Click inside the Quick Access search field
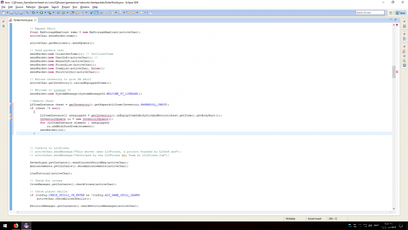The height and width of the screenshot is (230, 408). pyautogui.click(x=370, y=13)
